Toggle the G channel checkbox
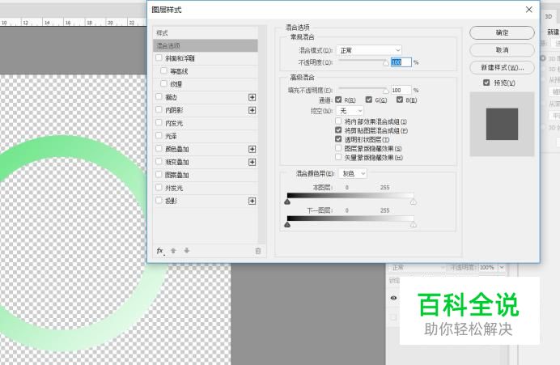The image size is (560, 365). tap(369, 100)
